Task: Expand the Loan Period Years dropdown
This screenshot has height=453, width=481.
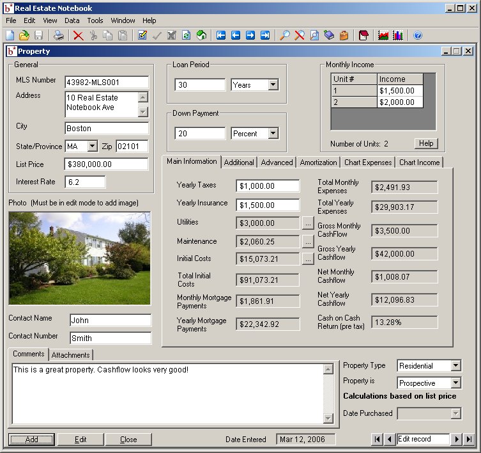Action: [x=273, y=84]
